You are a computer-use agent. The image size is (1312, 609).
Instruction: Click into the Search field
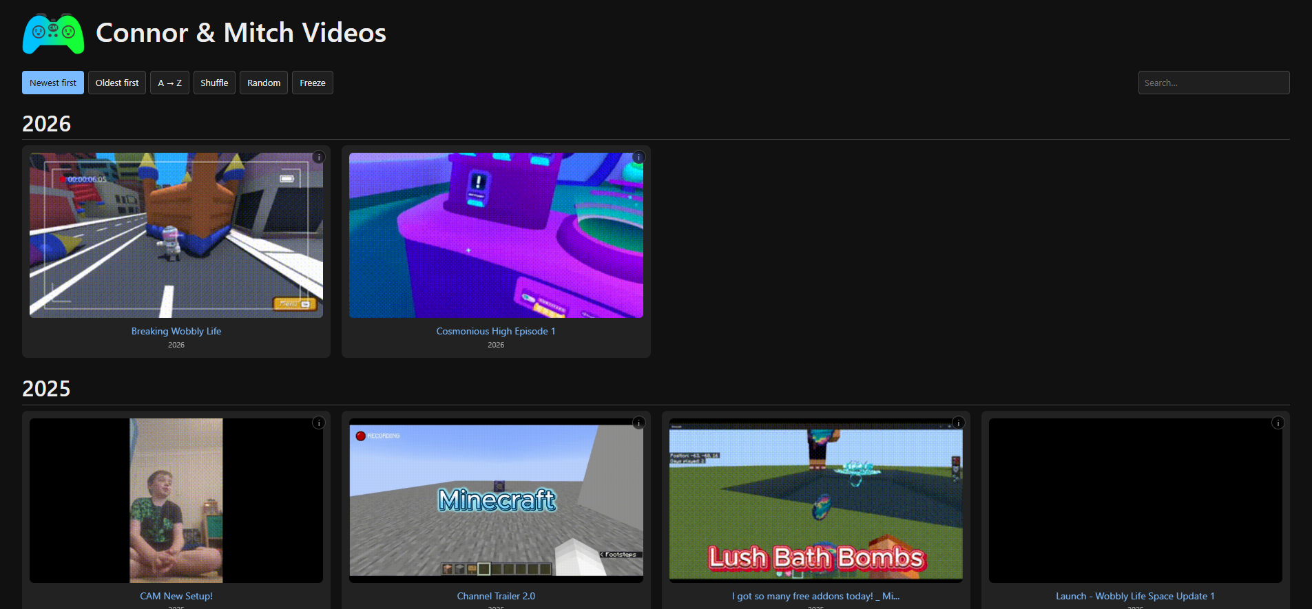click(1214, 83)
